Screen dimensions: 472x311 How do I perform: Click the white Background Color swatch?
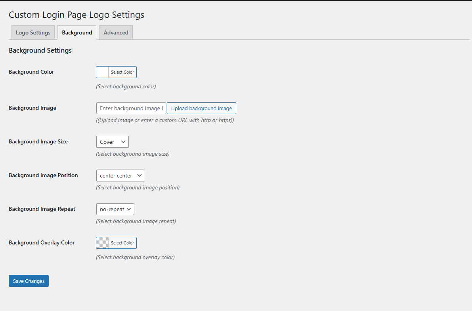102,72
